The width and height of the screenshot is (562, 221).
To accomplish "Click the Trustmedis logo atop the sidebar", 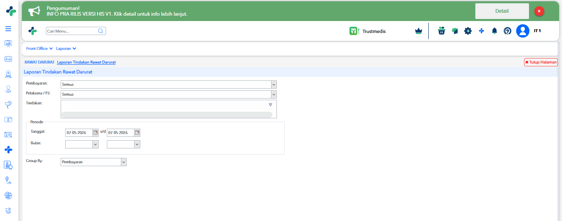I will click(11, 11).
